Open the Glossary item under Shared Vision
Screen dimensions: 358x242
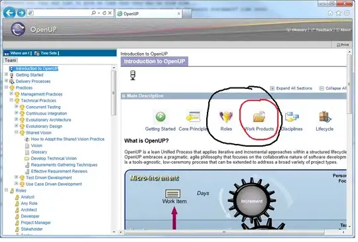[x=39, y=152]
